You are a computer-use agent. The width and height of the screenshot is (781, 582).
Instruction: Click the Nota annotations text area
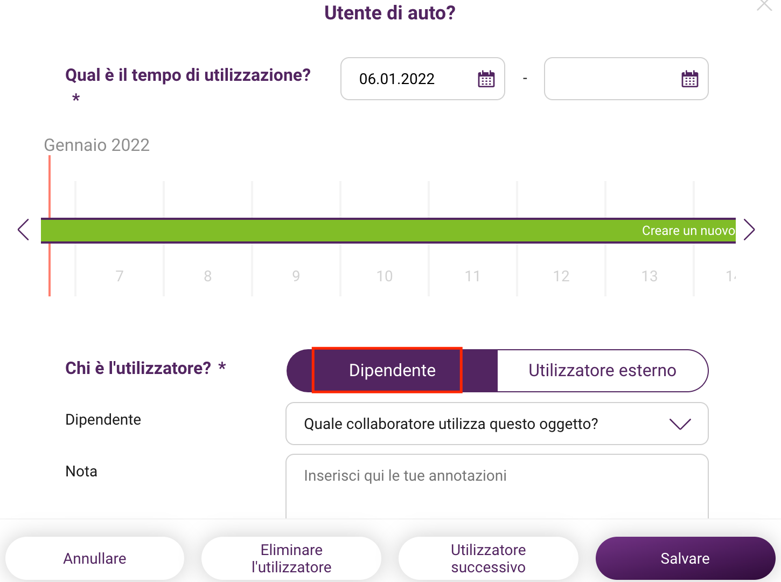[497, 486]
